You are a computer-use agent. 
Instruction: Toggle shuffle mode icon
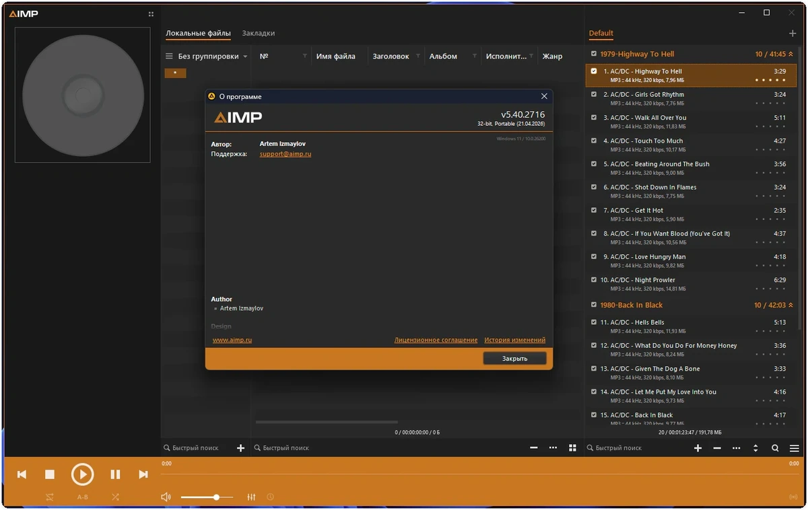[x=115, y=497]
